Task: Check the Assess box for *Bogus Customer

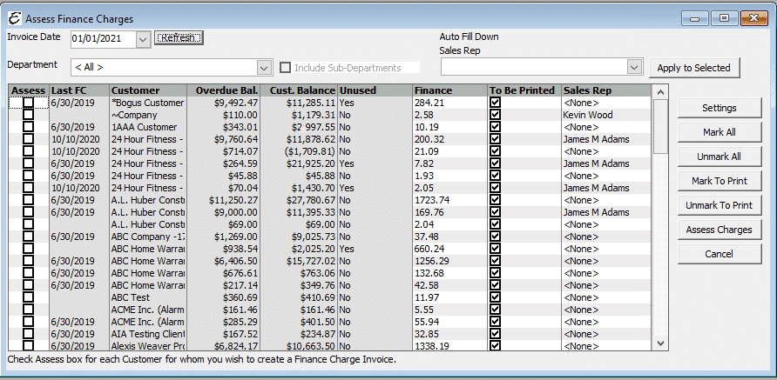Action: 28,103
